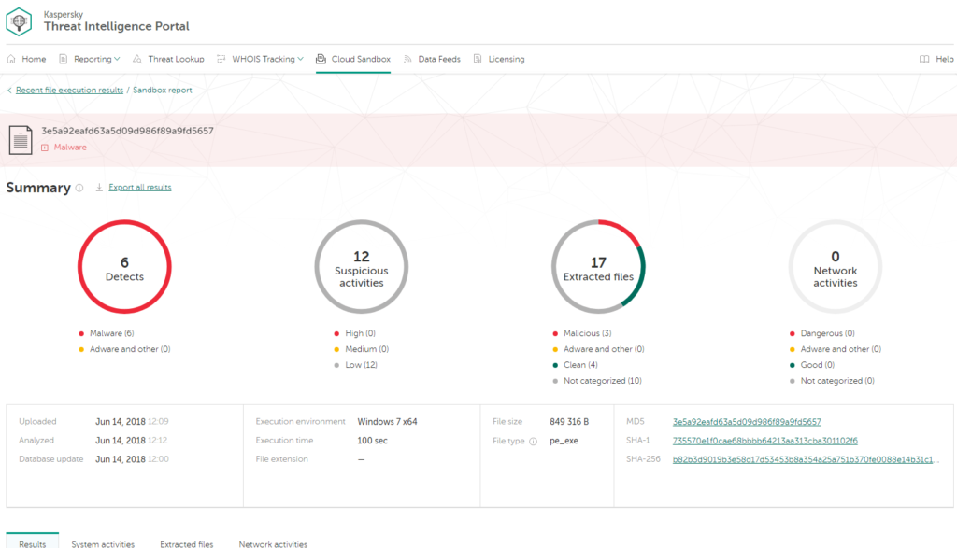Image resolution: width=957 pixels, height=548 pixels.
Task: Click the Help book icon
Action: tap(924, 59)
